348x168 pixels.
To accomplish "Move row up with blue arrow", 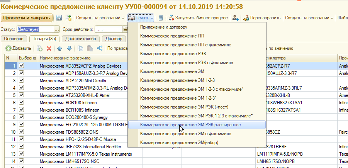I will click(59, 48).
